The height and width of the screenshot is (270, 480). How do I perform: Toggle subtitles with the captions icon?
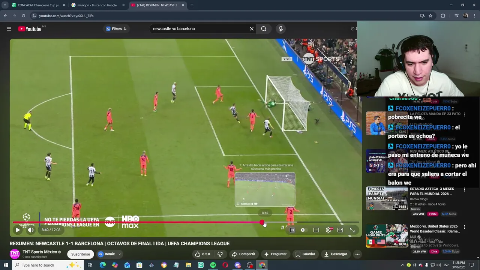[x=316, y=230]
